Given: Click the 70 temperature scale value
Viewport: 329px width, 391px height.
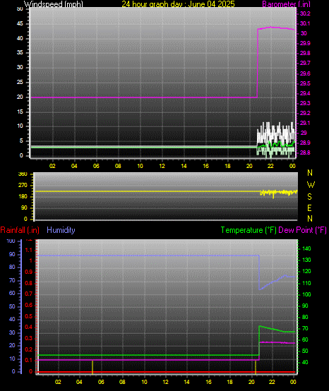Looking at the screenshot, I should coord(305,329).
